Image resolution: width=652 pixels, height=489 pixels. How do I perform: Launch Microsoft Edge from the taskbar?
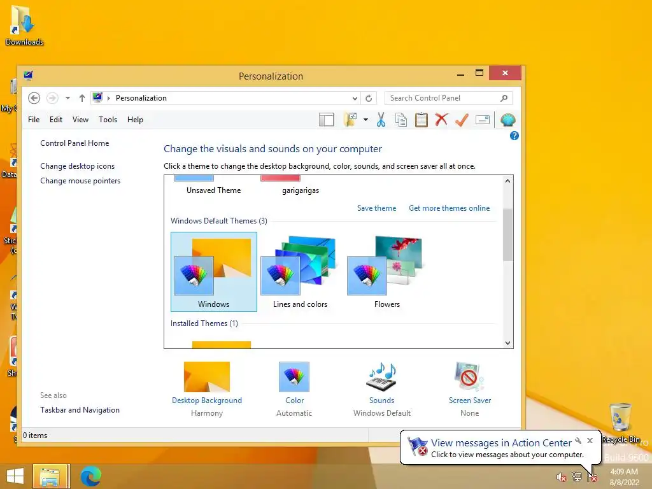coord(90,476)
